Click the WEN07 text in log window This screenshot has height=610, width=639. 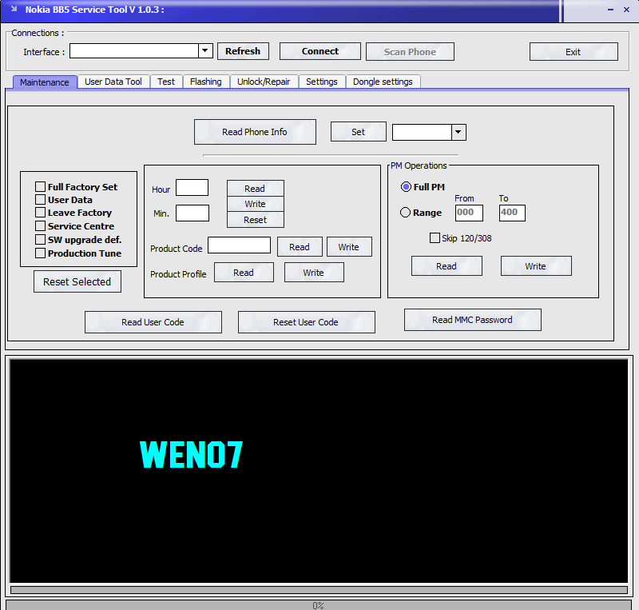pyautogui.click(x=191, y=454)
